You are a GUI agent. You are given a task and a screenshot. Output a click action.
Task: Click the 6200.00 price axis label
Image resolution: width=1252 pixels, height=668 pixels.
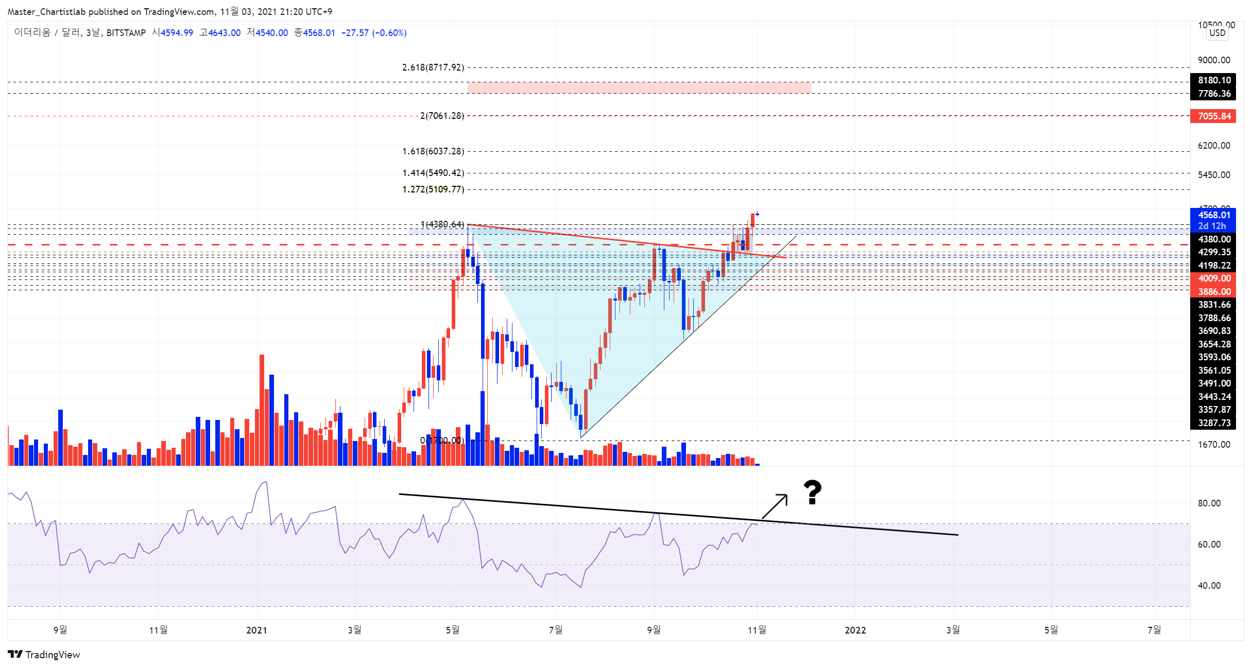click(x=1214, y=146)
